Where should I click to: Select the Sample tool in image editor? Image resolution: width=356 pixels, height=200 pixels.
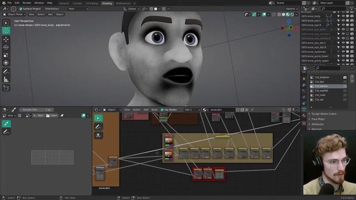(x=6, y=123)
